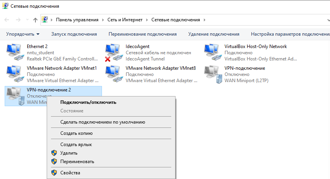Click the Сетевые подключения window title
This screenshot has height=179, width=330.
(x=35, y=6)
